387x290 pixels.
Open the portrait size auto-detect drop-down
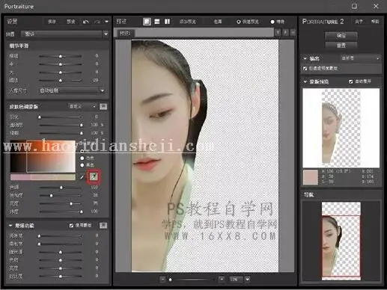pos(72,90)
